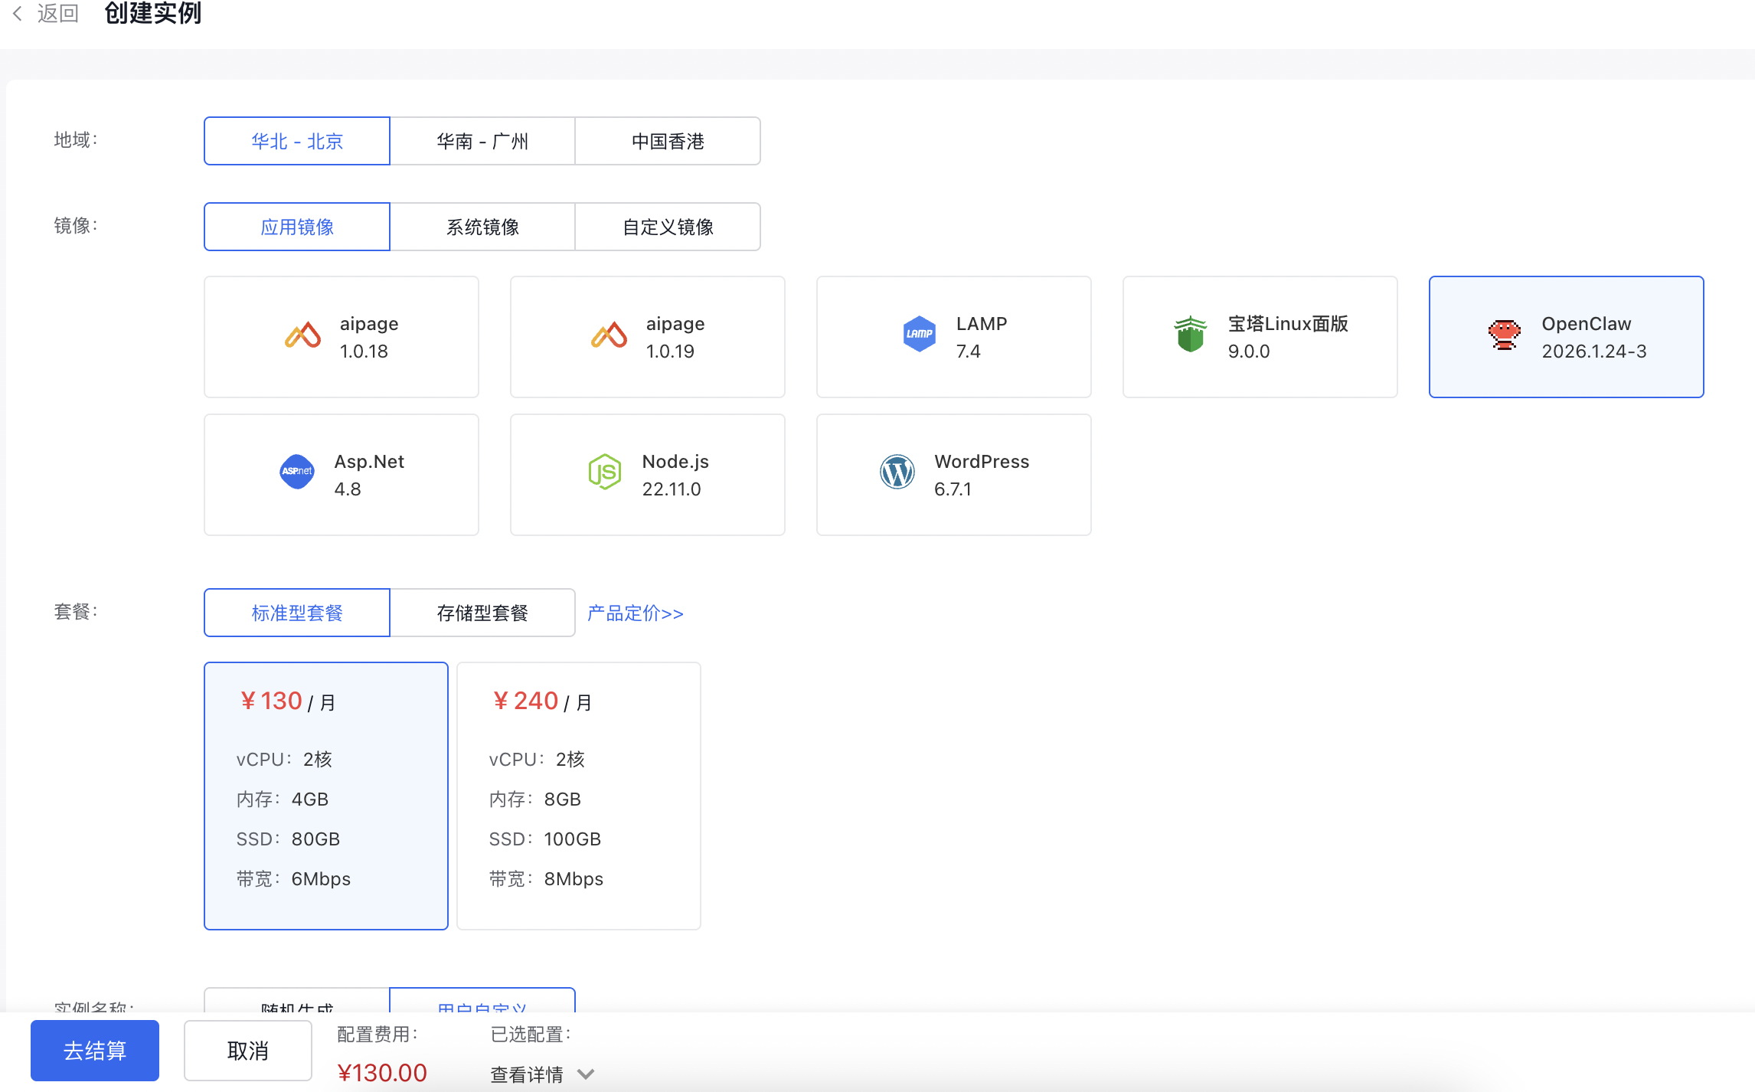Click the WordPress logo icon
The height and width of the screenshot is (1092, 1755).
click(897, 472)
